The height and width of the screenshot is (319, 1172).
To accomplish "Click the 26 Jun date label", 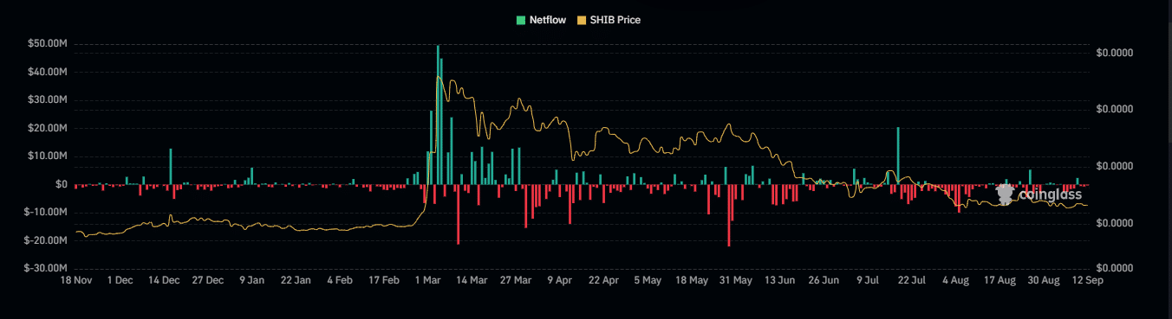I will pos(824,280).
